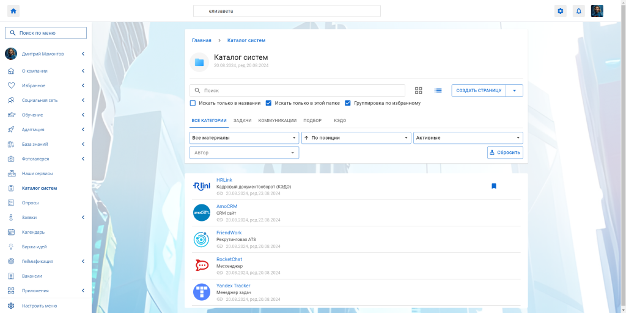The height and width of the screenshot is (313, 626).
Task: Expand the 'Автор' filter dropdown
Action: coord(244,153)
